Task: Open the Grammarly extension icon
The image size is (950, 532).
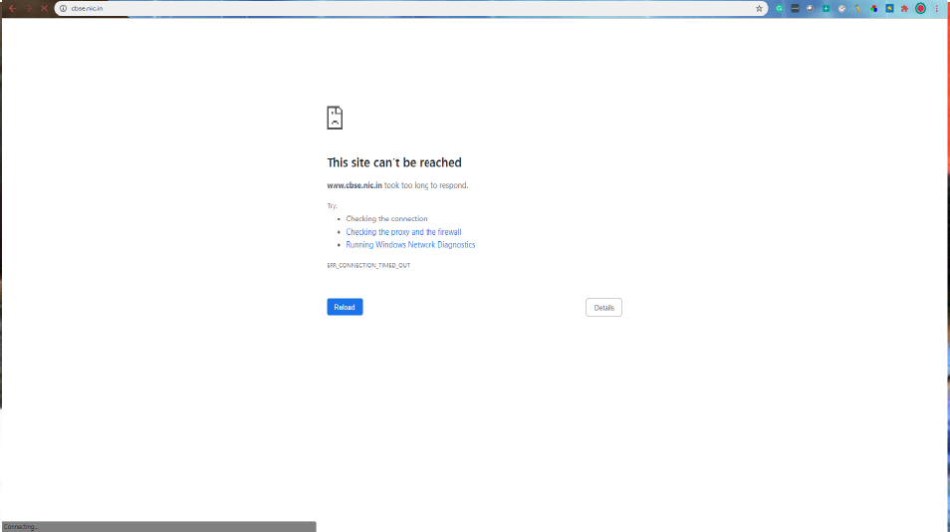Action: click(779, 9)
